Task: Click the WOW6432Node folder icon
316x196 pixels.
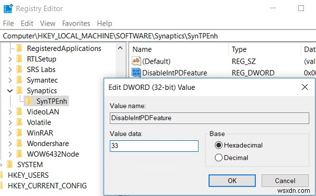Action: (19, 154)
